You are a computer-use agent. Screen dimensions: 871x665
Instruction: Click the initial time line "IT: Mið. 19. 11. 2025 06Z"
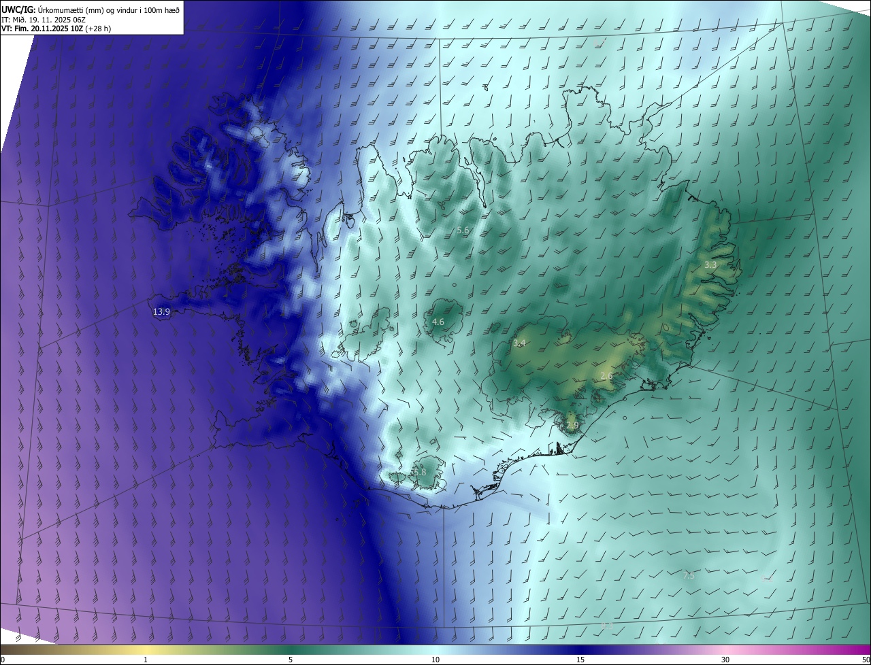[x=43, y=20]
